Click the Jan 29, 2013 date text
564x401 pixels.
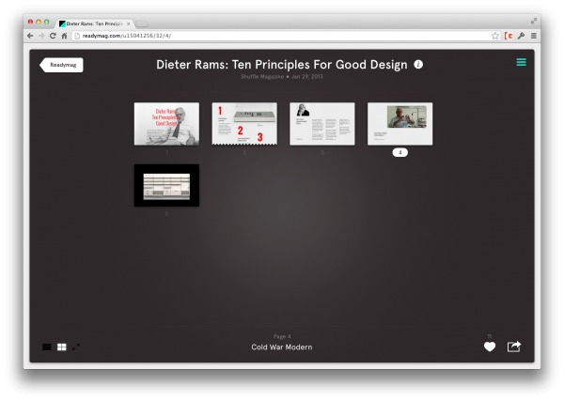click(x=307, y=76)
